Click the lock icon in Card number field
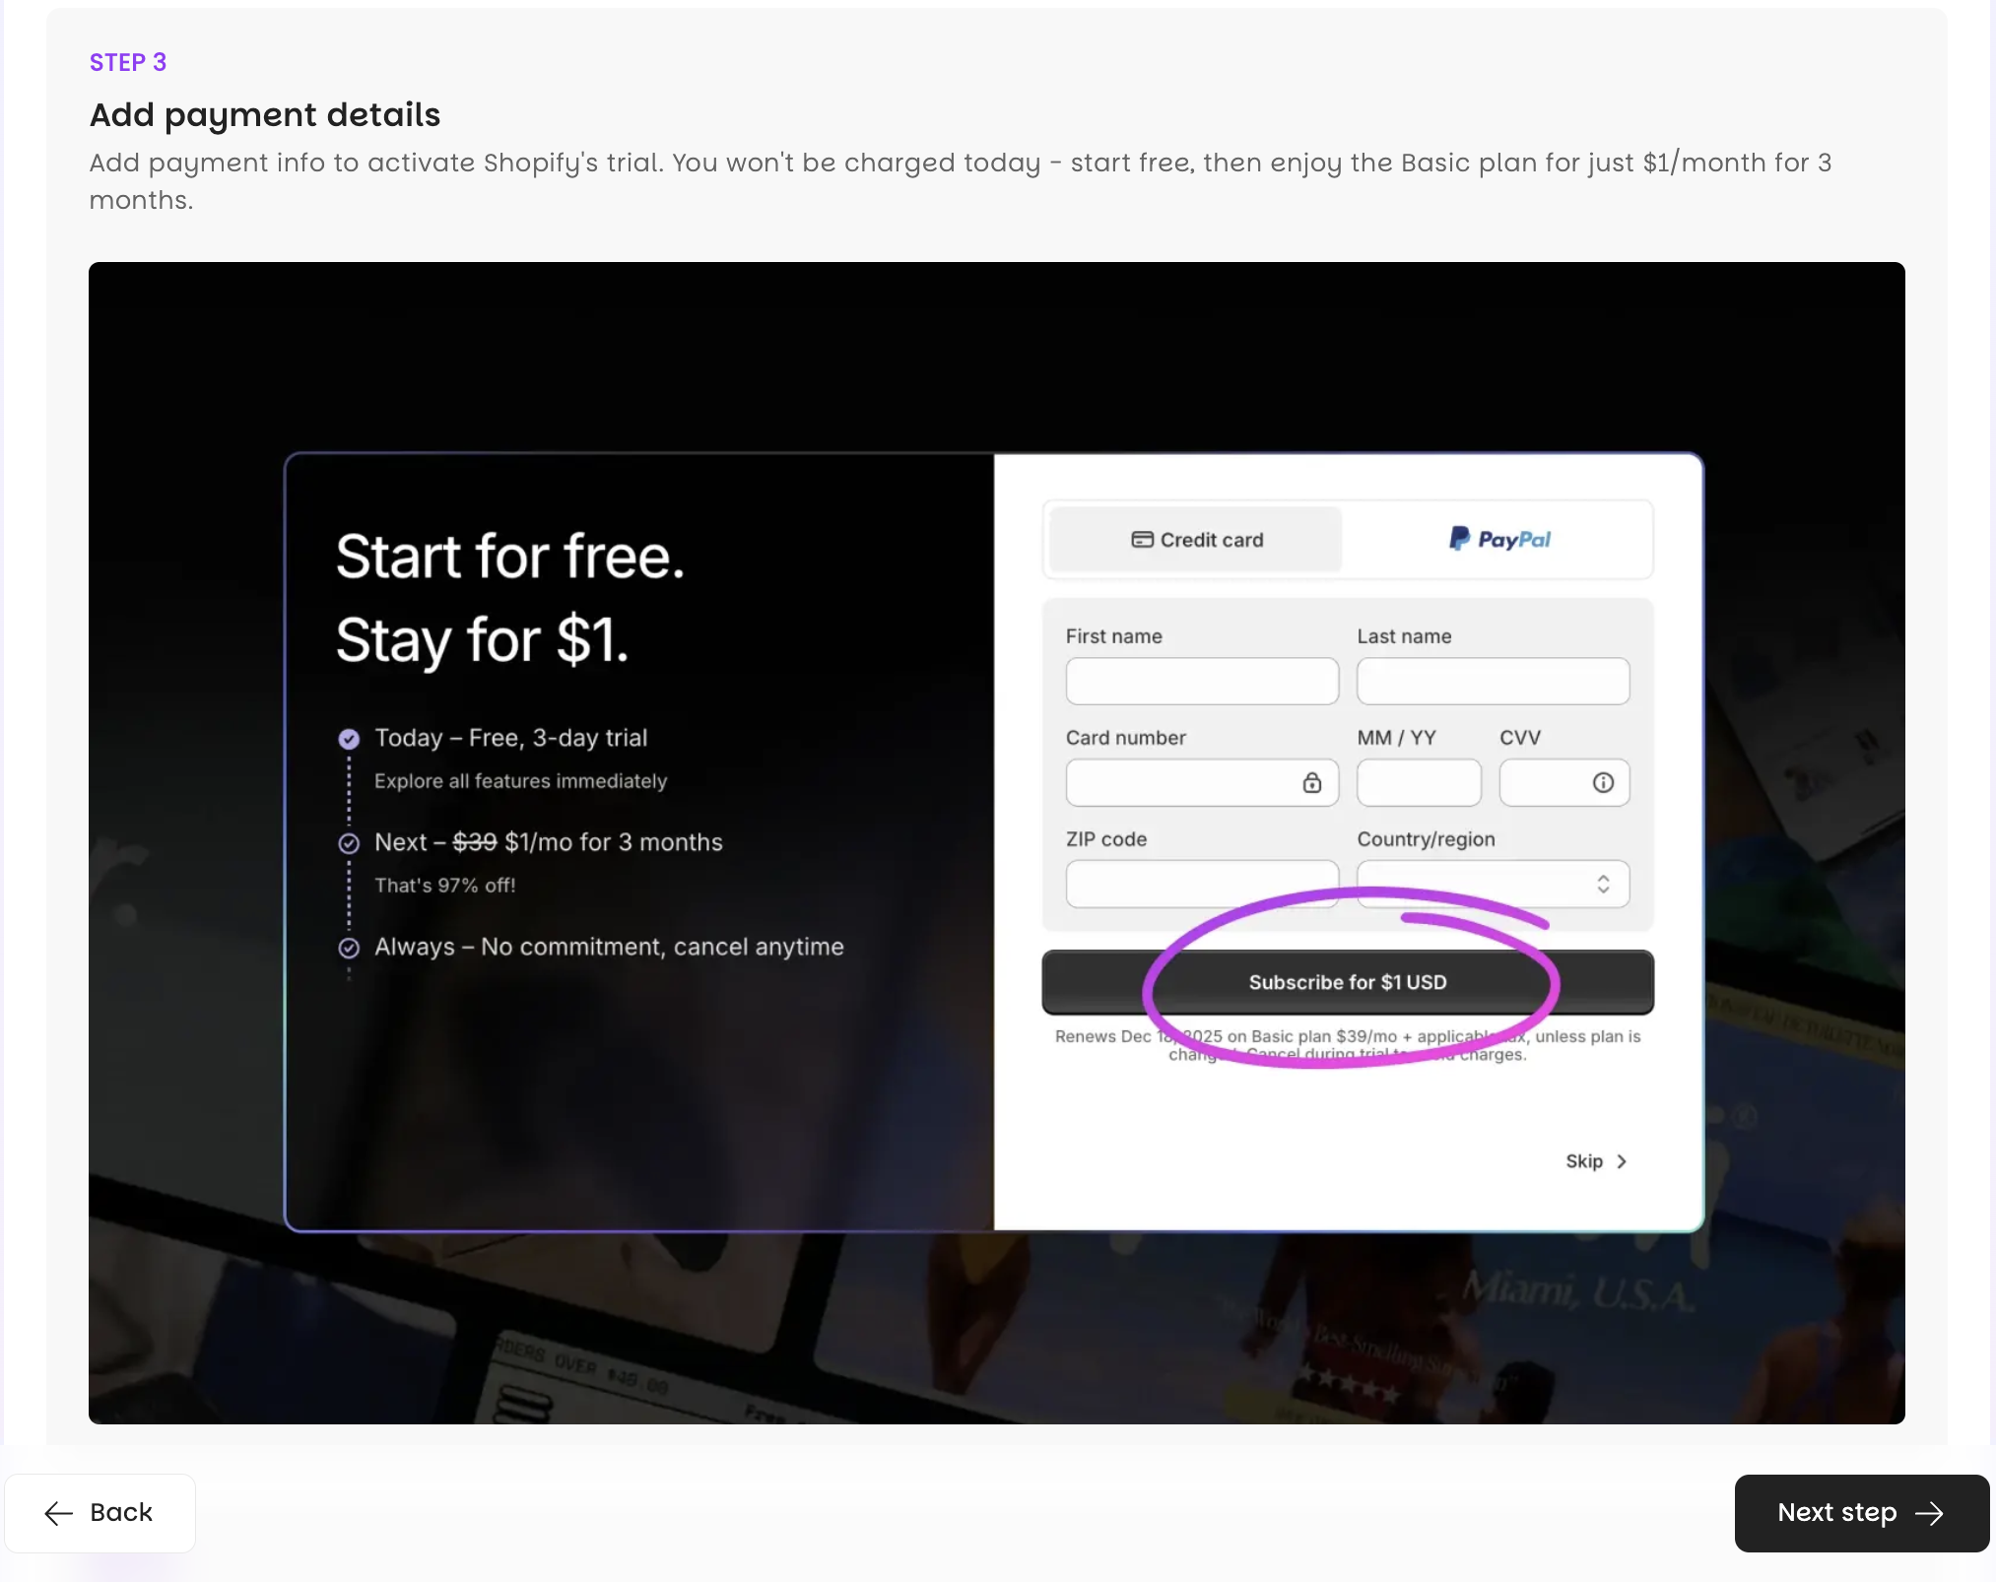This screenshot has width=1996, height=1582. [1312, 782]
